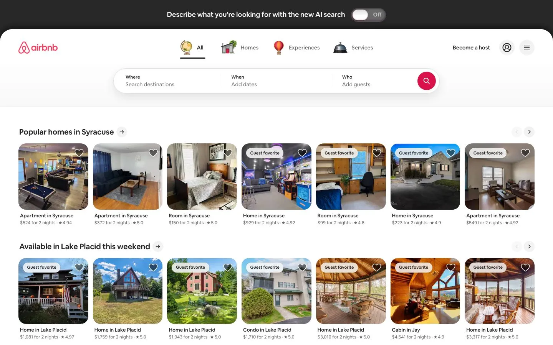The height and width of the screenshot is (345, 553).
Task: Open Available in Lake Placid this weekend heading
Action: pyautogui.click(x=84, y=246)
